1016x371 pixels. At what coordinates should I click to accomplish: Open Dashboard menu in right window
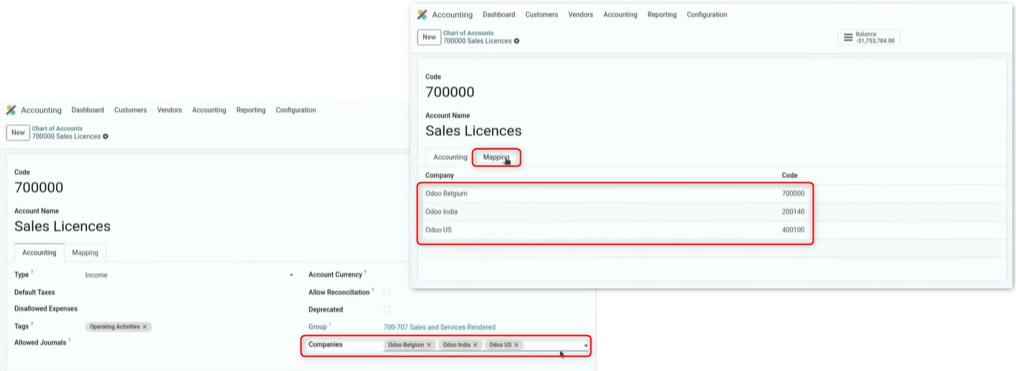499,14
